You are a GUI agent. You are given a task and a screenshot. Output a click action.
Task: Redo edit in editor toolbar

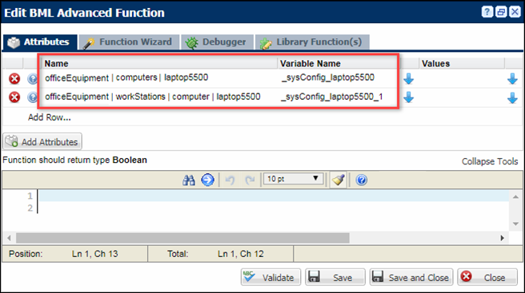[250, 180]
